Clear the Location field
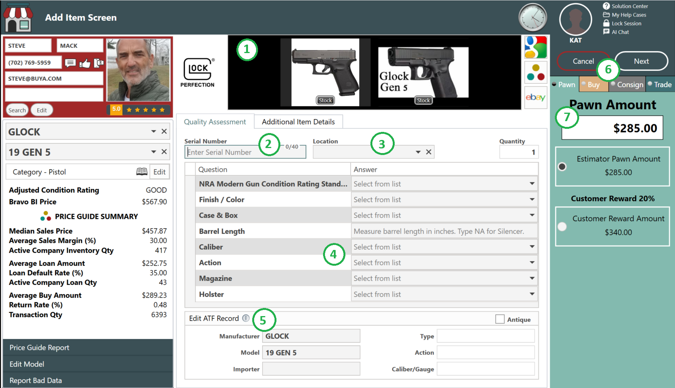 (429, 152)
